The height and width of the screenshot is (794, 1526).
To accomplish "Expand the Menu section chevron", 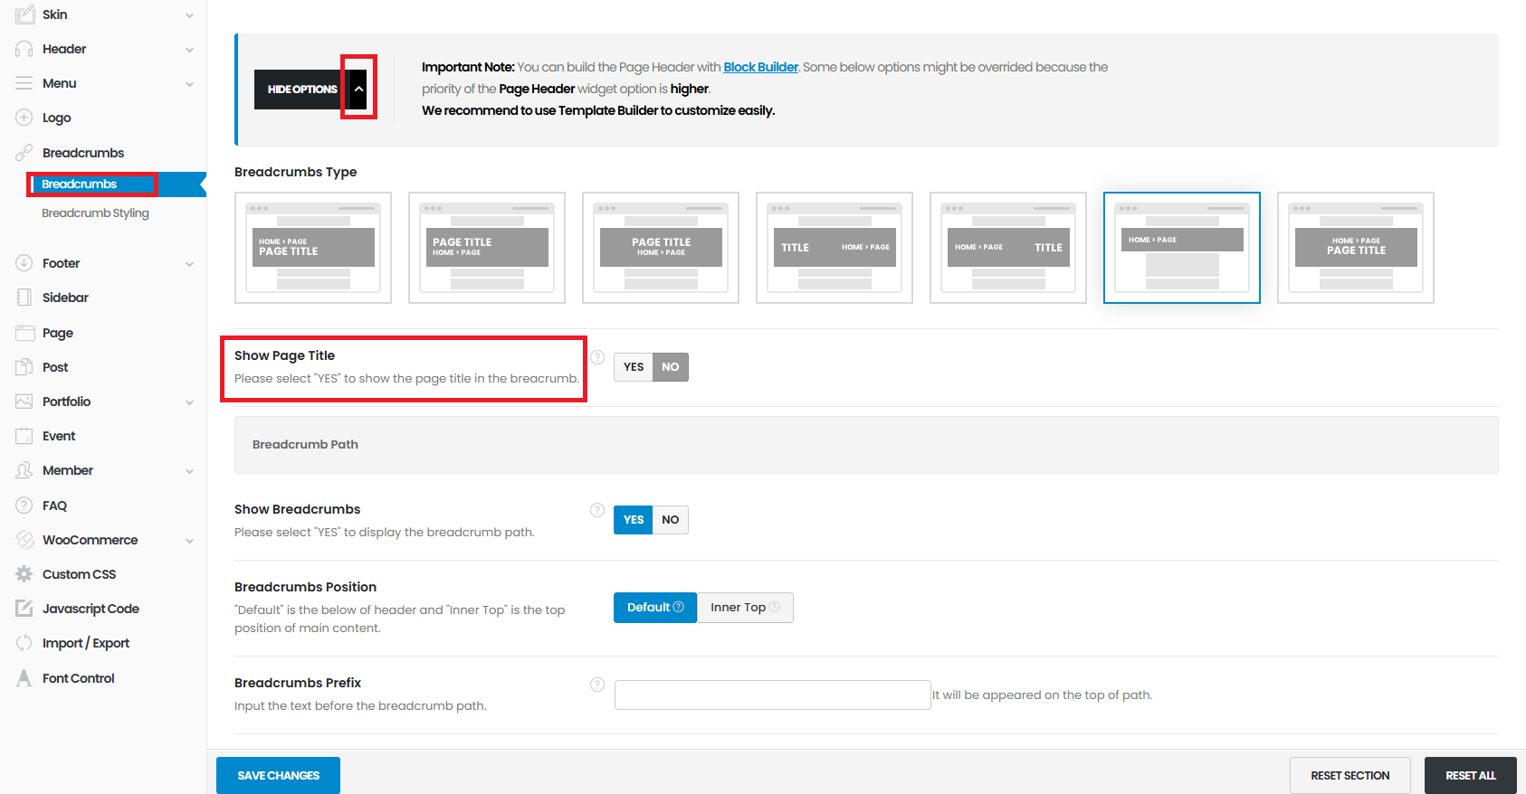I will point(189,84).
